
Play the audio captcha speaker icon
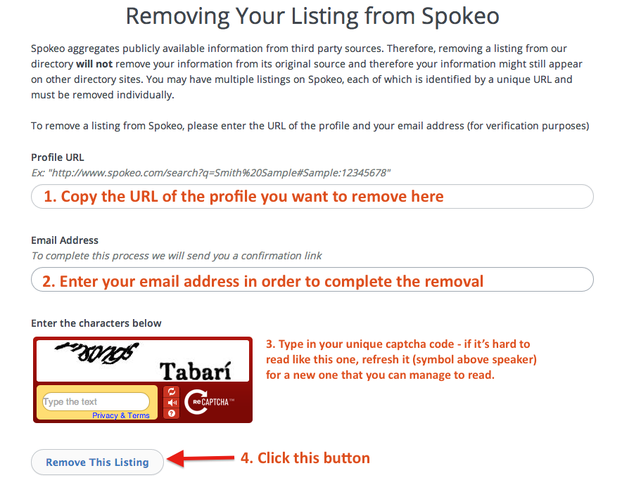[x=172, y=403]
